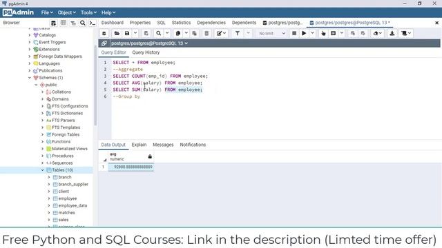Open the Find dropdown arrow
The image size is (442, 248).
(x=167, y=33)
